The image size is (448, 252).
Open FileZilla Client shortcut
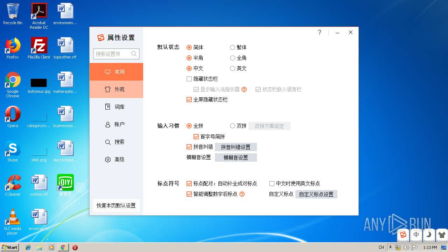coord(39,48)
